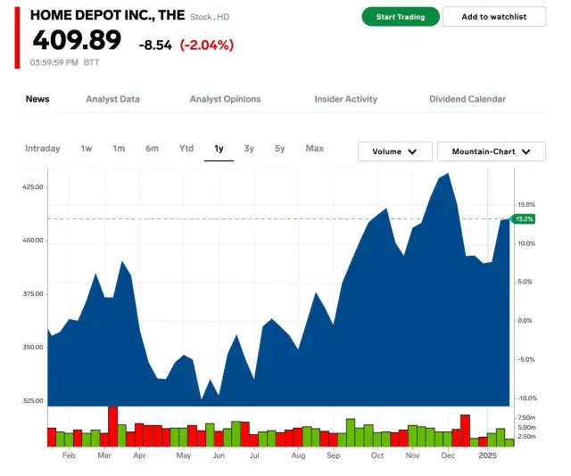571x476 pixels.
Task: Switch to the 5y chart range
Action: 280,148
